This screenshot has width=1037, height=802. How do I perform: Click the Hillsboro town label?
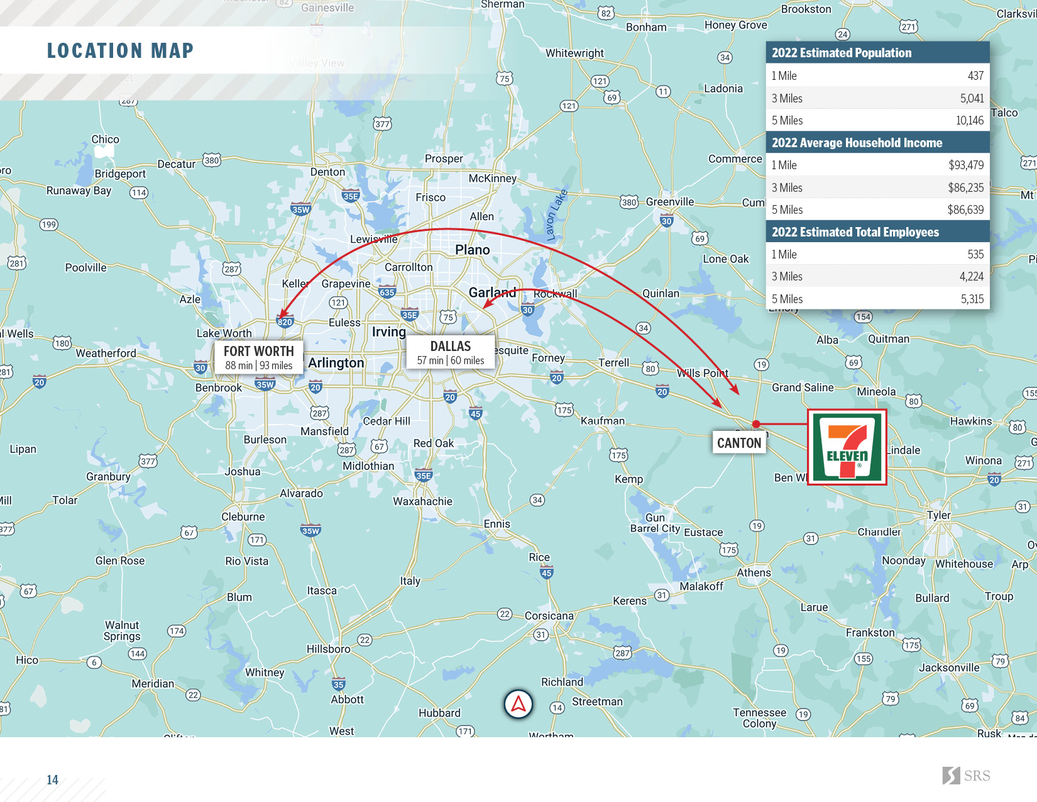[x=328, y=649]
